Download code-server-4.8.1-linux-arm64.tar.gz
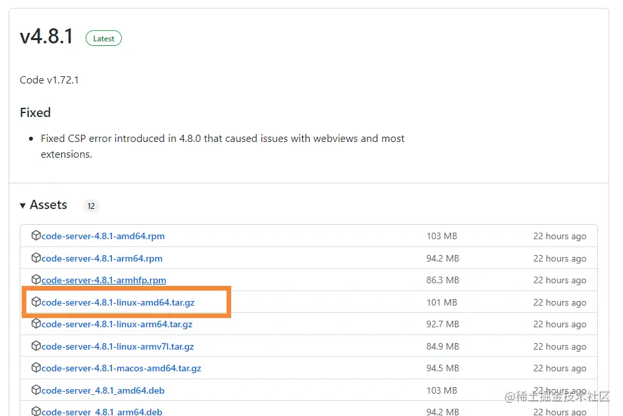The height and width of the screenshot is (416, 623). (117, 324)
